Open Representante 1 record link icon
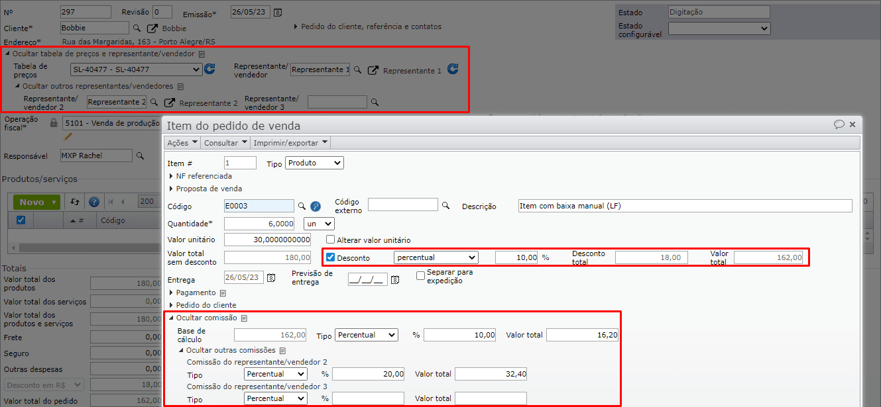This screenshot has height=407, width=881. [373, 70]
